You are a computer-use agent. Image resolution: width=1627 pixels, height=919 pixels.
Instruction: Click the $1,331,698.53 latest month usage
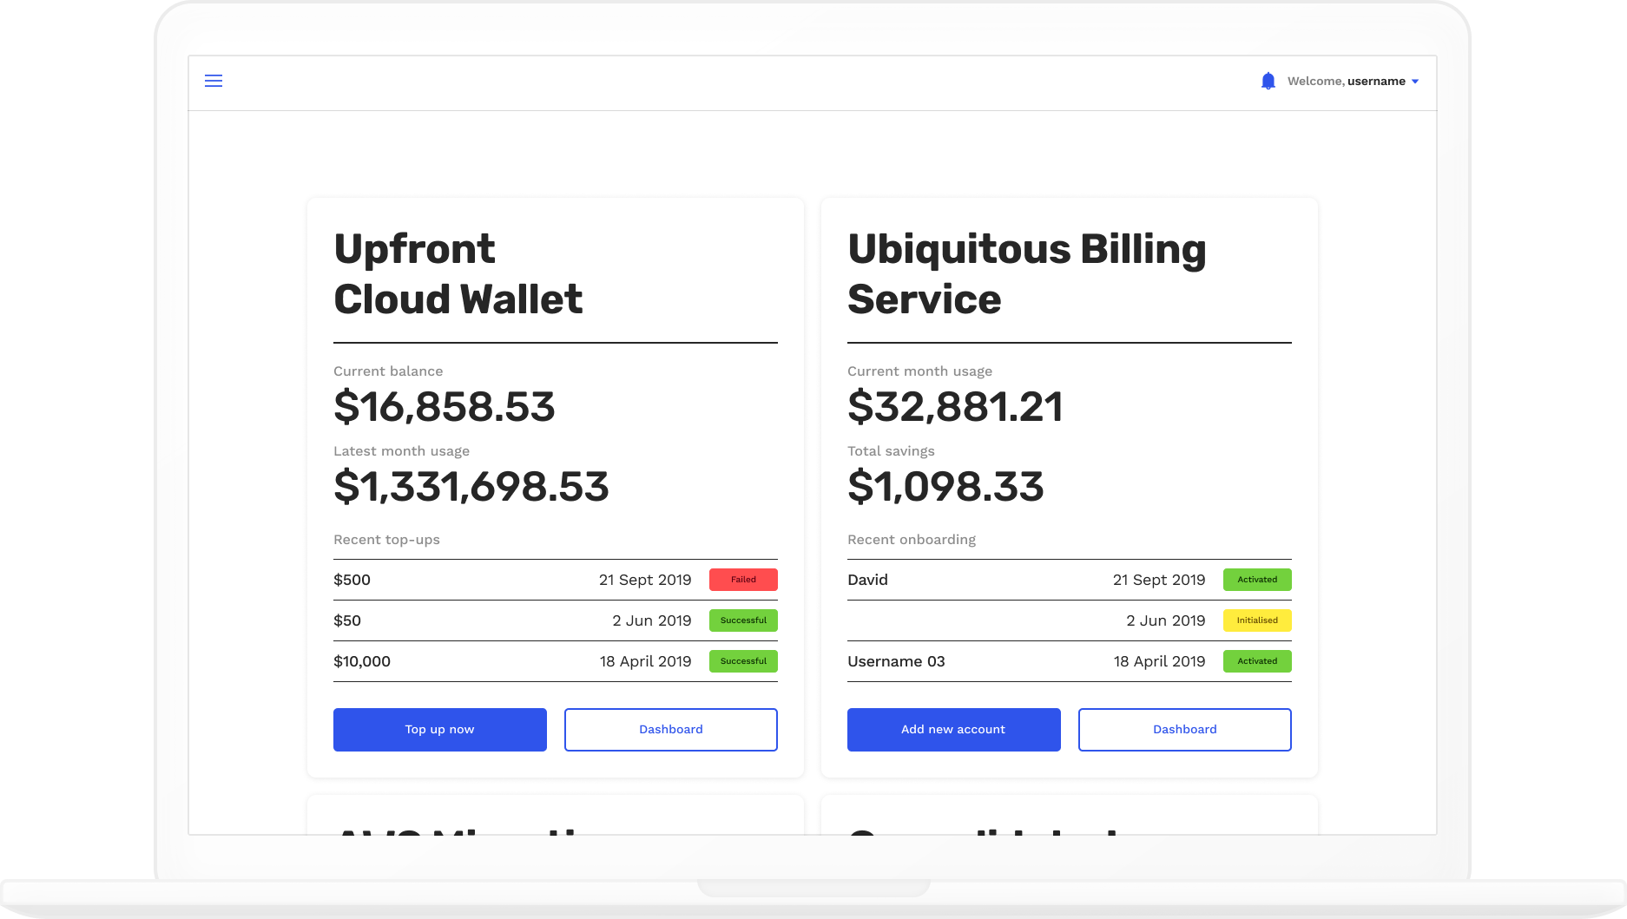tap(471, 487)
